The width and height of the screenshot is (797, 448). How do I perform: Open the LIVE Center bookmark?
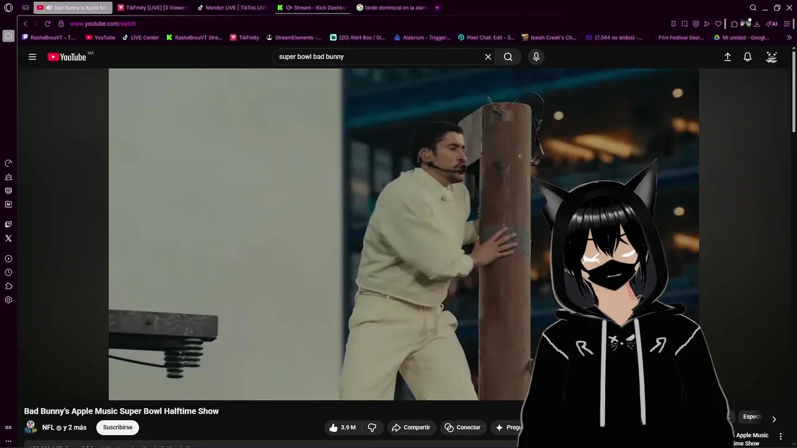pos(141,37)
